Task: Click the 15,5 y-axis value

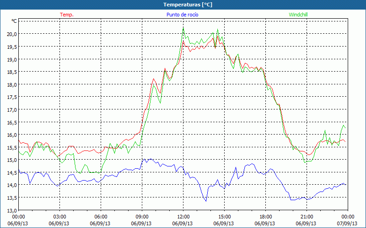Action: [x=12, y=147]
